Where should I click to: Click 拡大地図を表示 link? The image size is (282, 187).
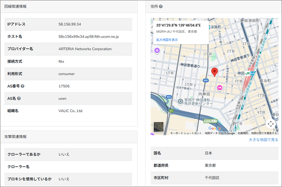167,40
